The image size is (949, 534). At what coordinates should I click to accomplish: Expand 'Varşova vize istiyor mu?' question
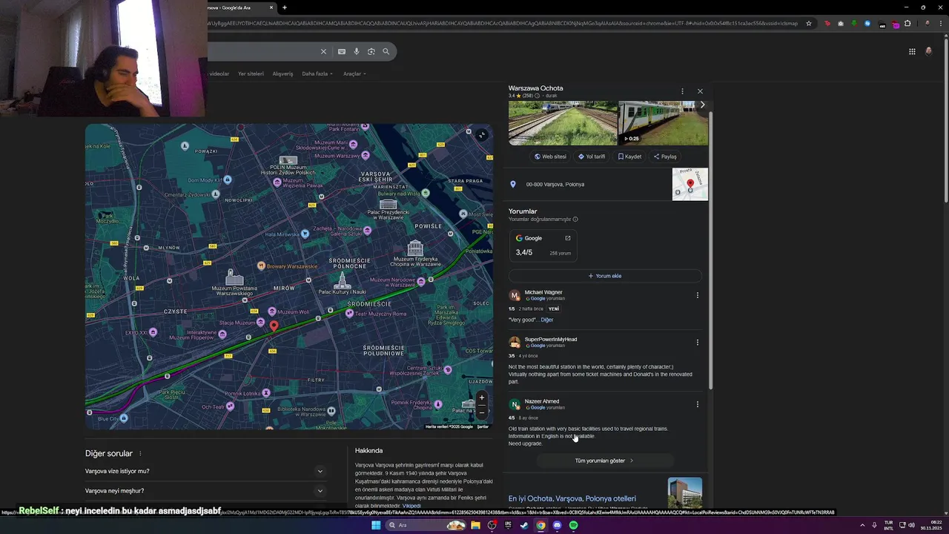pos(205,471)
